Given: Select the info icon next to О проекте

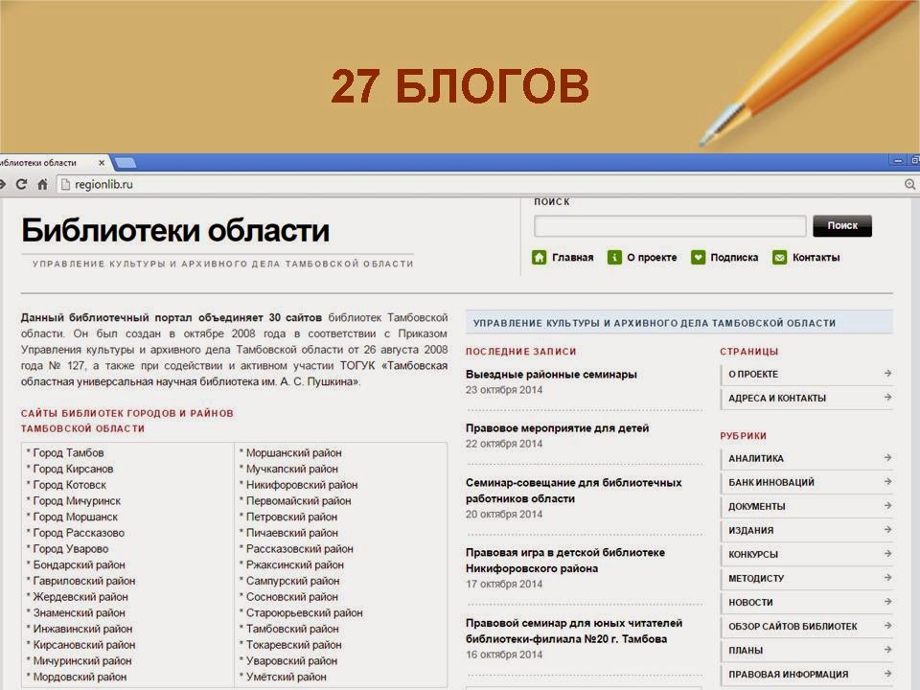Looking at the screenshot, I should click(615, 257).
